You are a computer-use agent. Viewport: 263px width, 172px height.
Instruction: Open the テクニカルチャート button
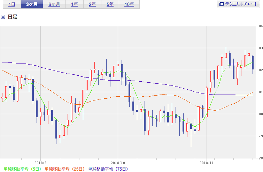tap(238, 4)
